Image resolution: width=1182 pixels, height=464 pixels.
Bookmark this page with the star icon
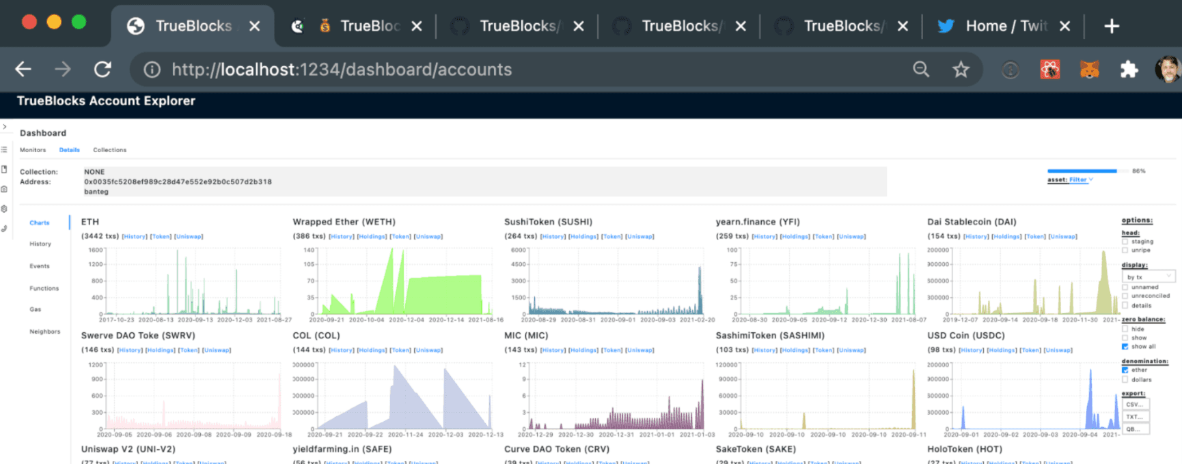pos(961,69)
